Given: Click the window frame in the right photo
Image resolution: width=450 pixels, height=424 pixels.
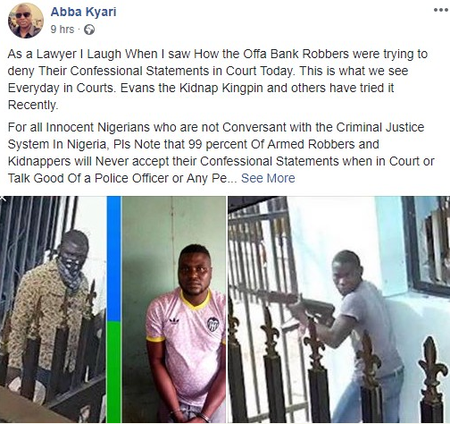Looking at the screenshot, I should [x=426, y=244].
